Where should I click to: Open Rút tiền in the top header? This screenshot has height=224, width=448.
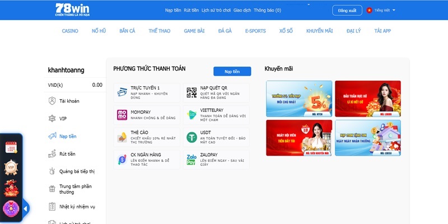pos(191,10)
